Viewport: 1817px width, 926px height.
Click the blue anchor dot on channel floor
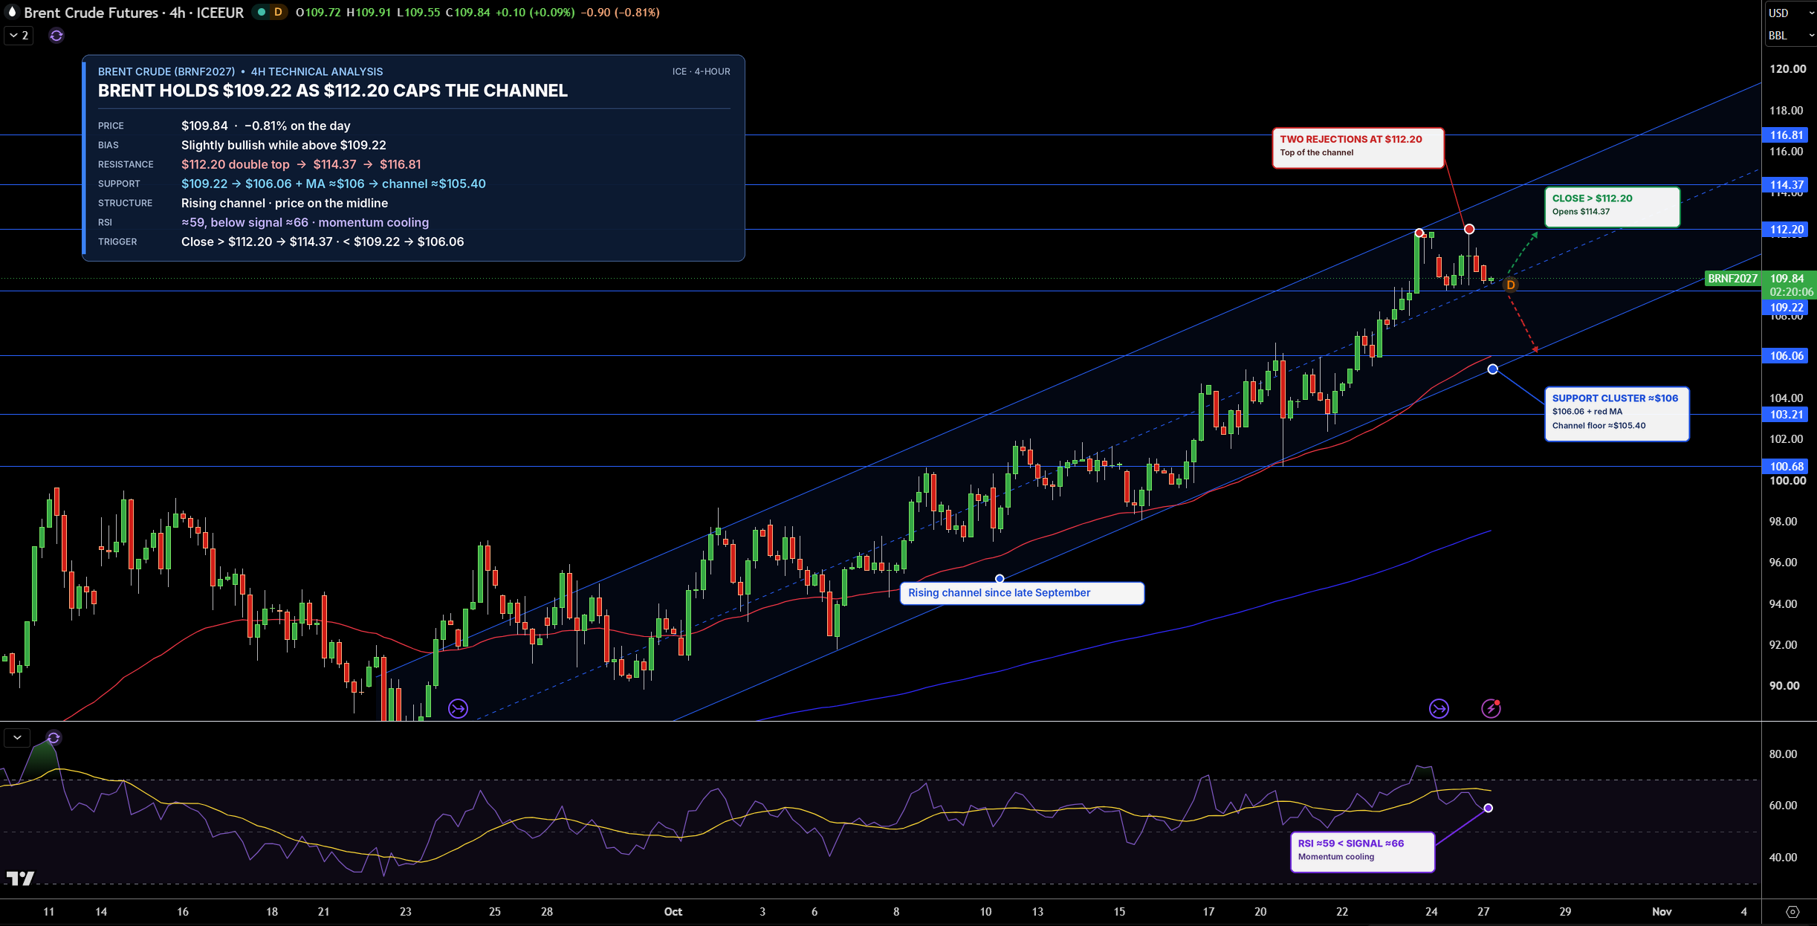pos(1492,369)
